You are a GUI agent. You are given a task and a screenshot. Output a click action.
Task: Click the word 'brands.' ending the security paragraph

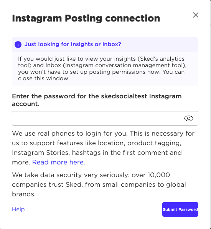[x=24, y=194]
